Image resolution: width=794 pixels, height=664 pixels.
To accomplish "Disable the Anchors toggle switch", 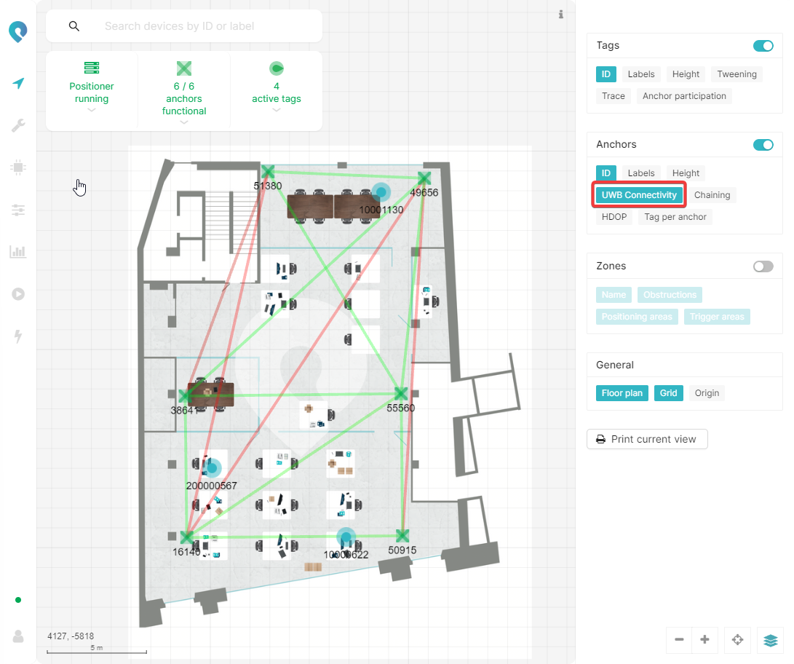I will coord(763,145).
